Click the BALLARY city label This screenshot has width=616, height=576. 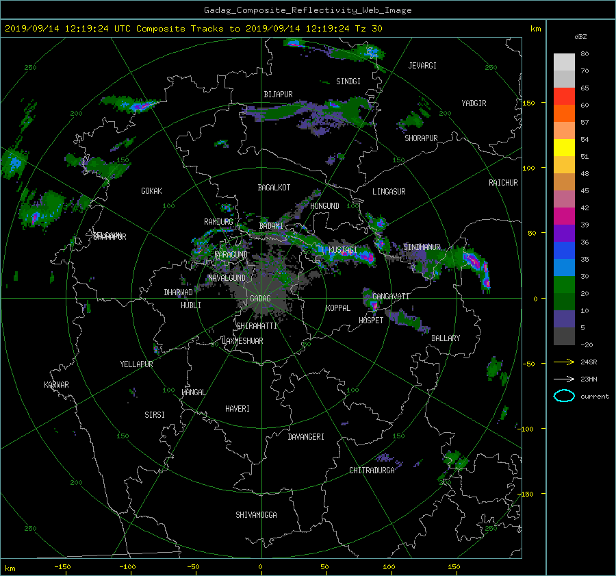click(446, 338)
